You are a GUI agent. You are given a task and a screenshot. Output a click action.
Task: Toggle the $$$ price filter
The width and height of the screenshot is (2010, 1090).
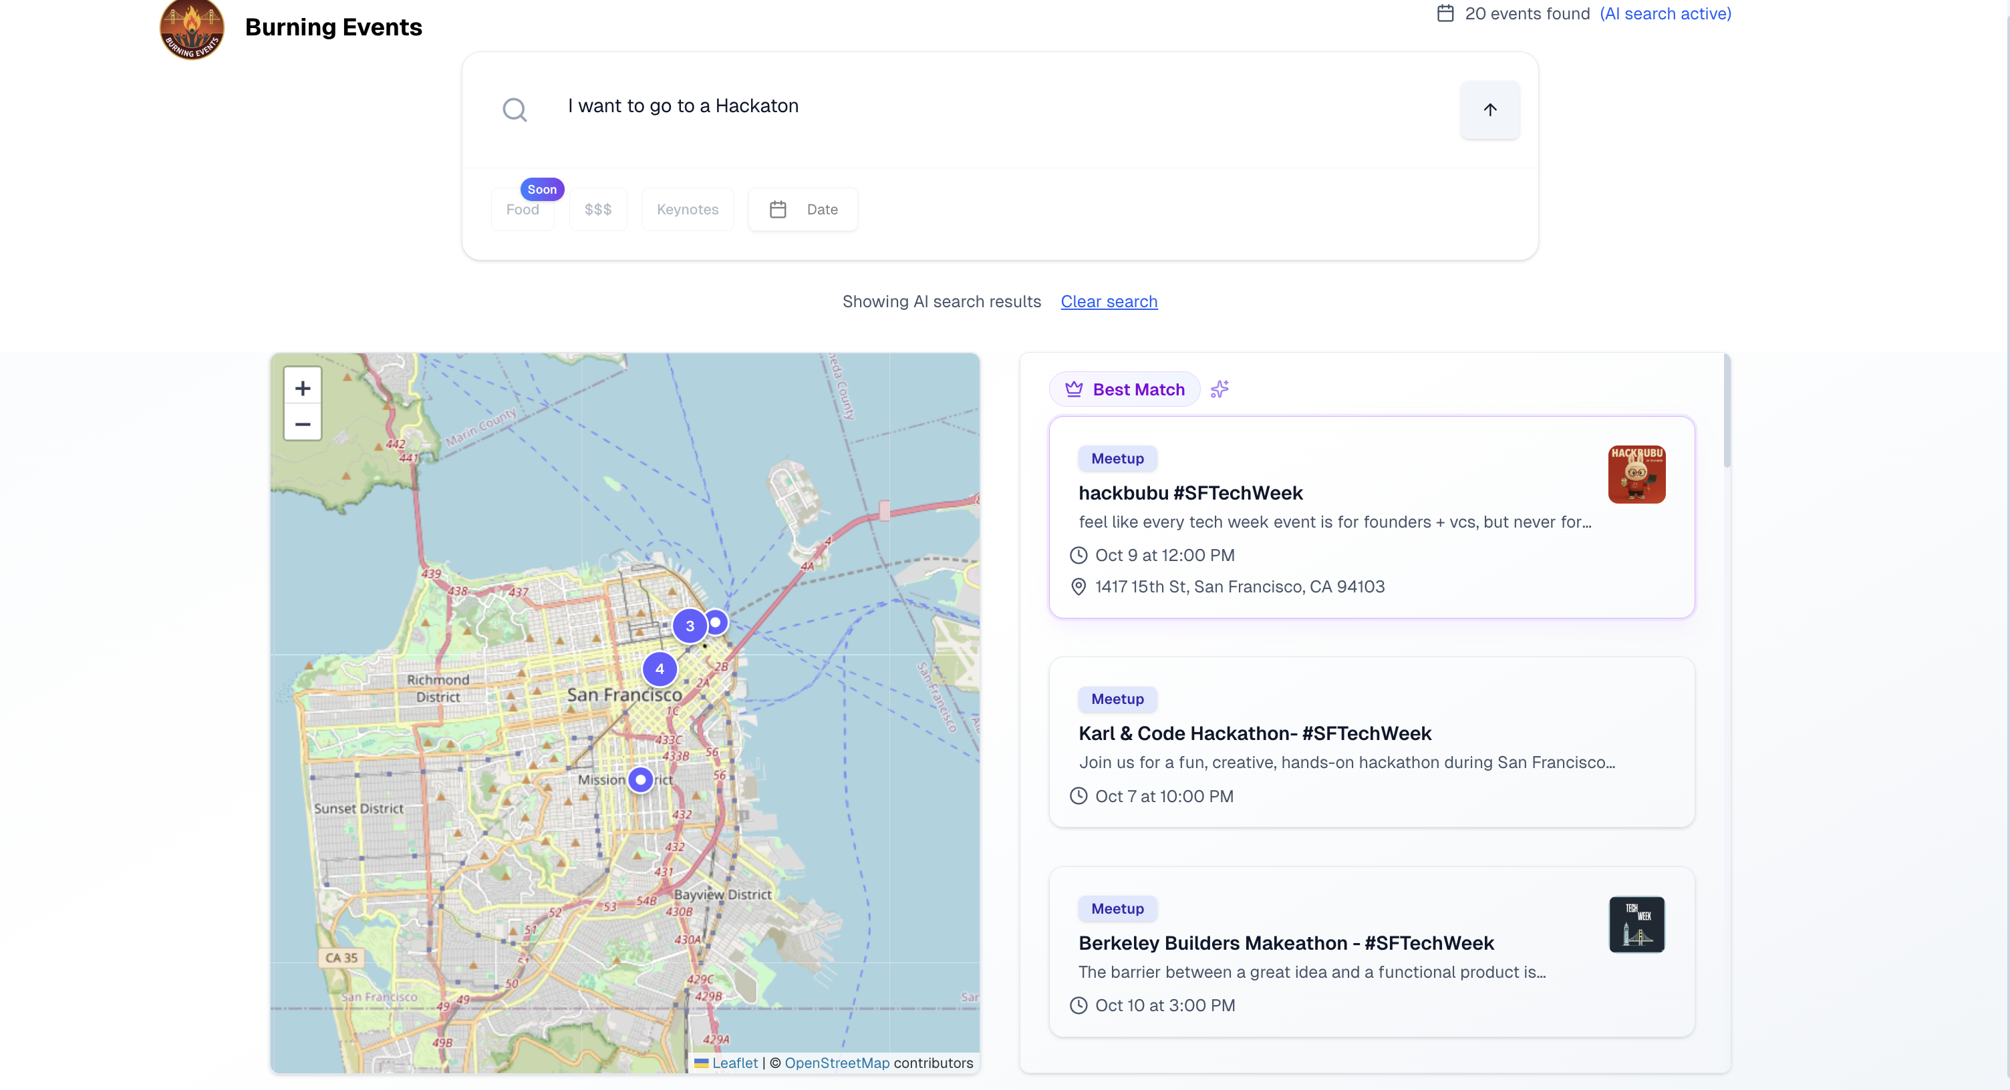point(597,209)
